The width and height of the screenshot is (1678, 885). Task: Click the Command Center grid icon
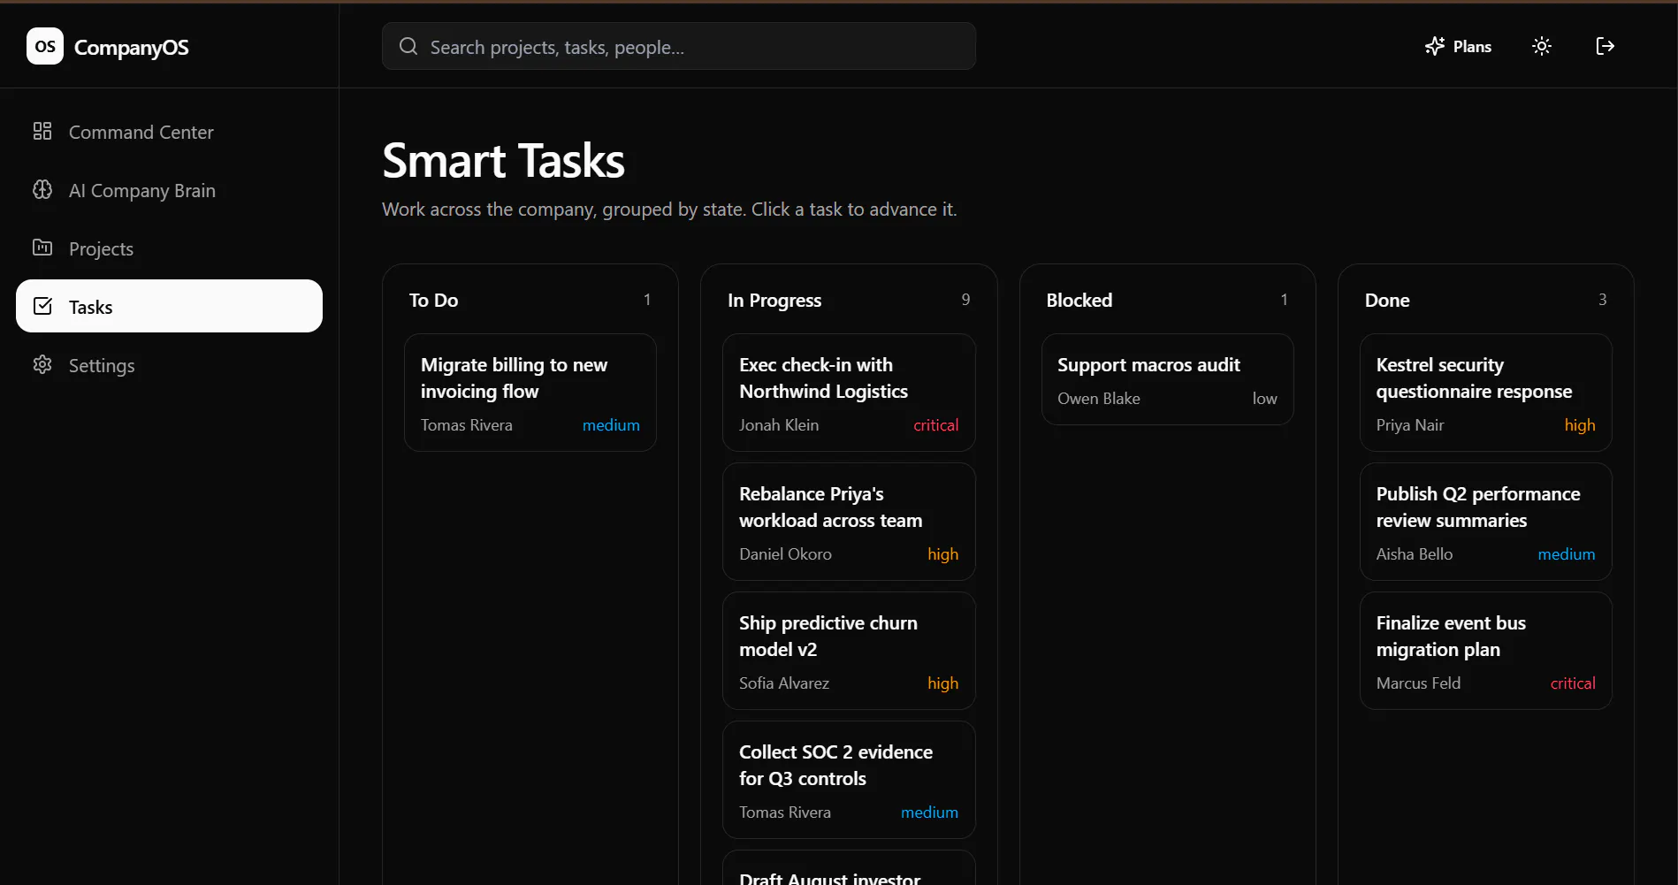click(42, 131)
